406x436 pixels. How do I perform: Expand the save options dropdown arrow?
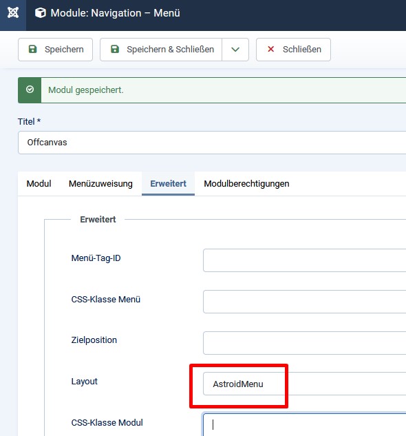click(x=235, y=50)
